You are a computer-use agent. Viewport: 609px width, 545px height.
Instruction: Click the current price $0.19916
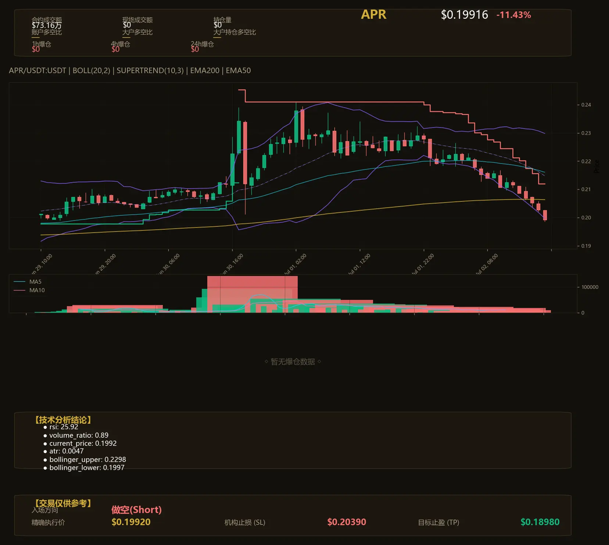coord(464,15)
